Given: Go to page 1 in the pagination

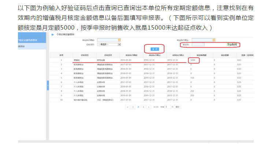Looking at the screenshot, I should 133,107.
